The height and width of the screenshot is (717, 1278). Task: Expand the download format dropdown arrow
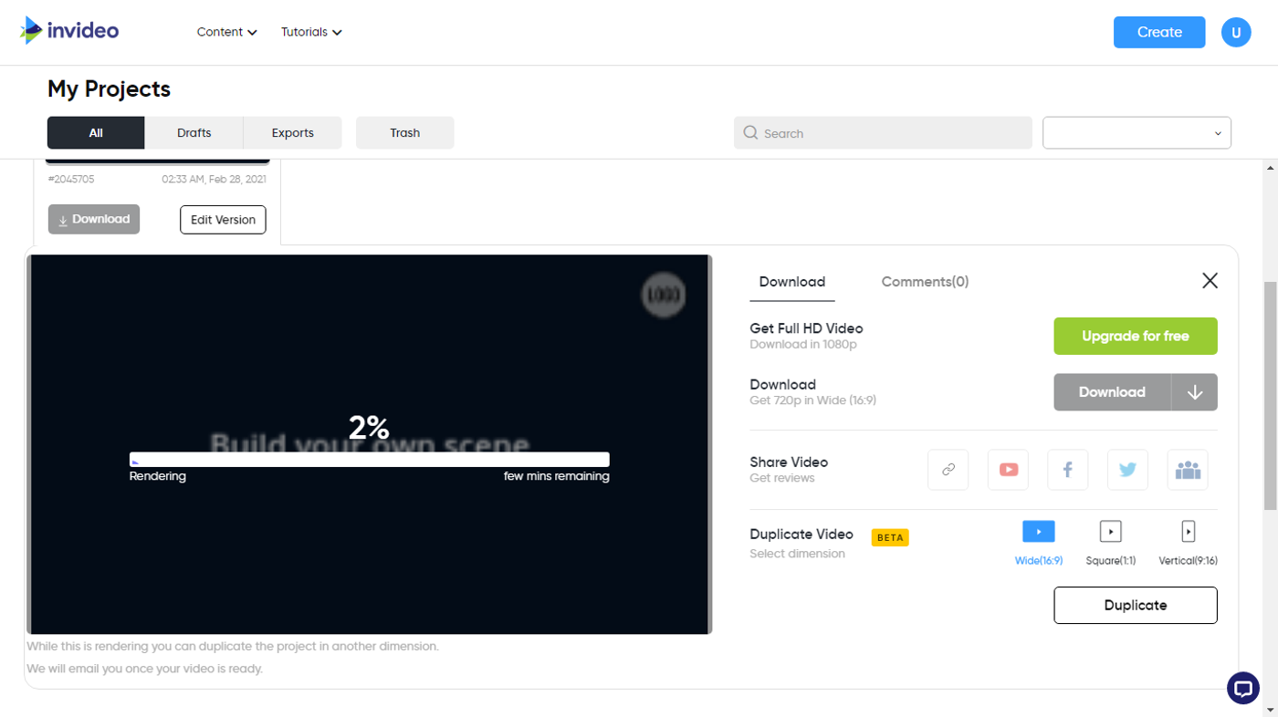click(x=1195, y=391)
